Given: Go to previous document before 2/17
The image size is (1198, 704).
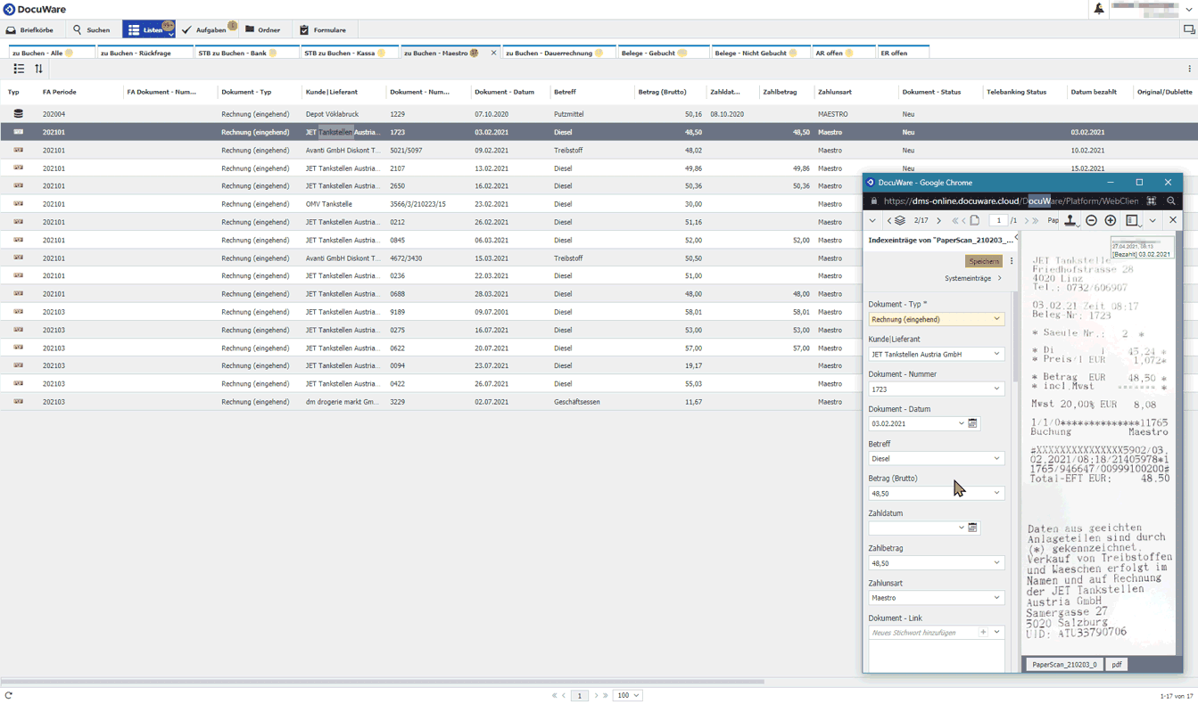Looking at the screenshot, I should [x=889, y=221].
